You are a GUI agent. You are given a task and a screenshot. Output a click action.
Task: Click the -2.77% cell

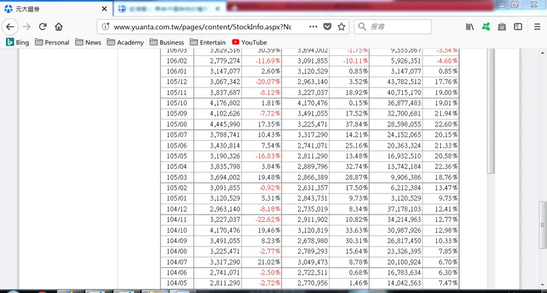click(x=269, y=251)
